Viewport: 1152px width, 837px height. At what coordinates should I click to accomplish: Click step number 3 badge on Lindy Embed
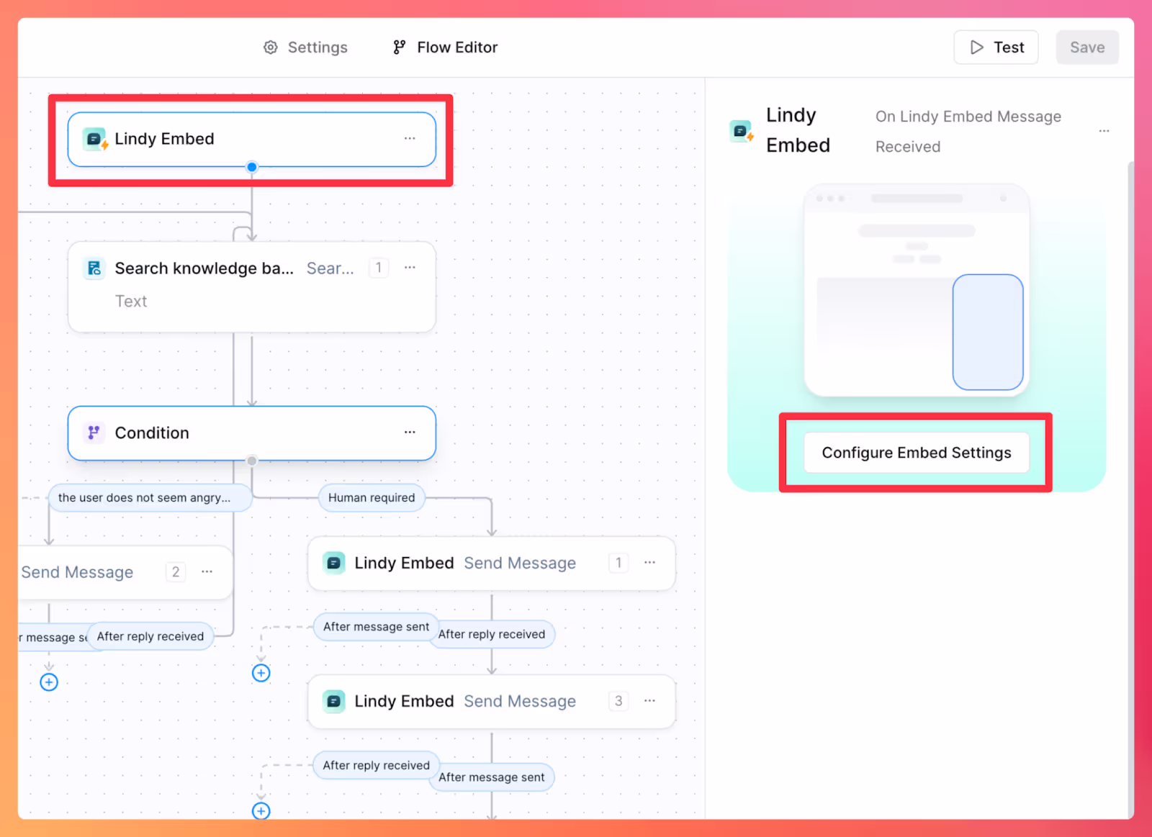click(618, 701)
